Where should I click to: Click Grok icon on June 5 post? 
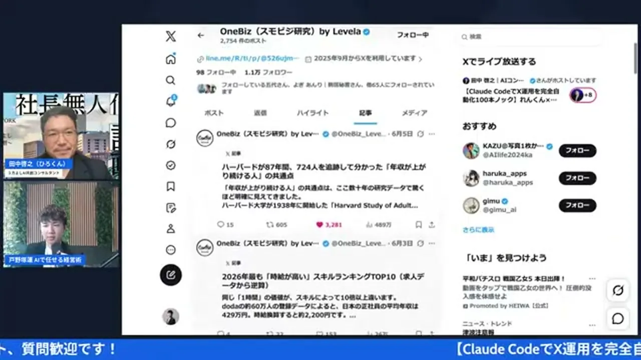421,134
